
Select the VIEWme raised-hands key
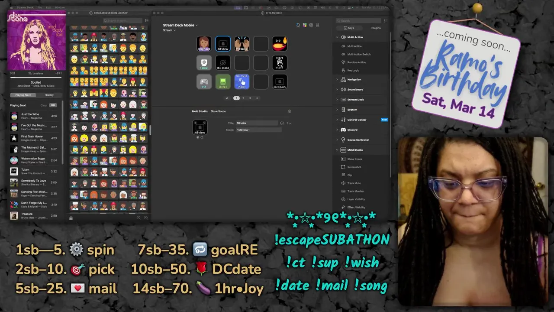242,44
